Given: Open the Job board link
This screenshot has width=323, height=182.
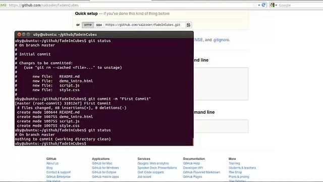Looking at the screenshot, I should (x=144, y=176).
